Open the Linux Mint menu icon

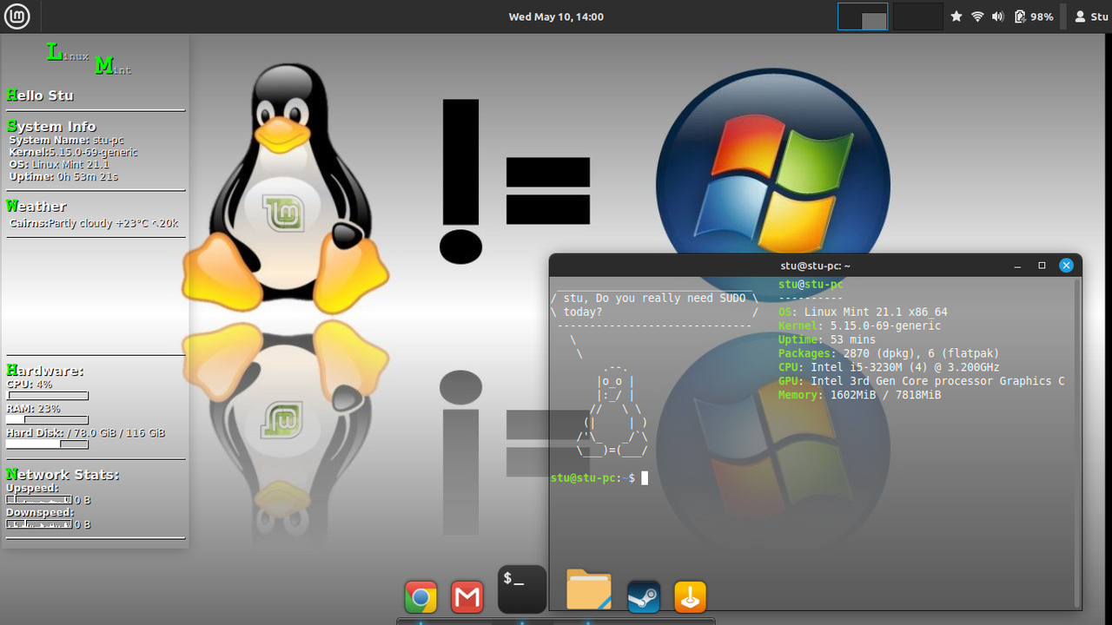17,16
